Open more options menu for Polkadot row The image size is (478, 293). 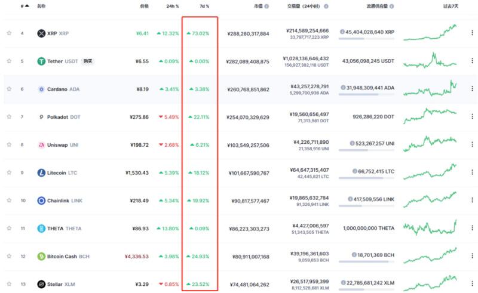[472, 116]
